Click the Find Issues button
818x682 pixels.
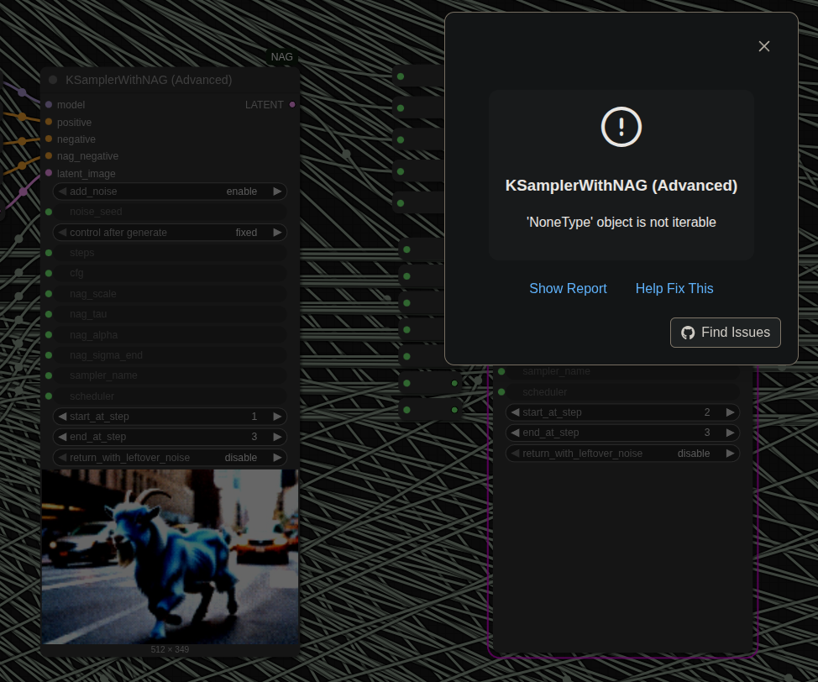[725, 333]
